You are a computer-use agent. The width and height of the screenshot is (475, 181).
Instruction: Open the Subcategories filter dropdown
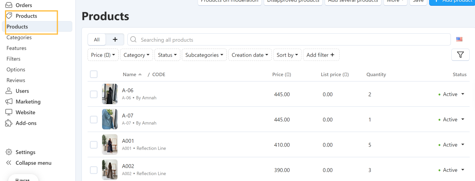[204, 55]
